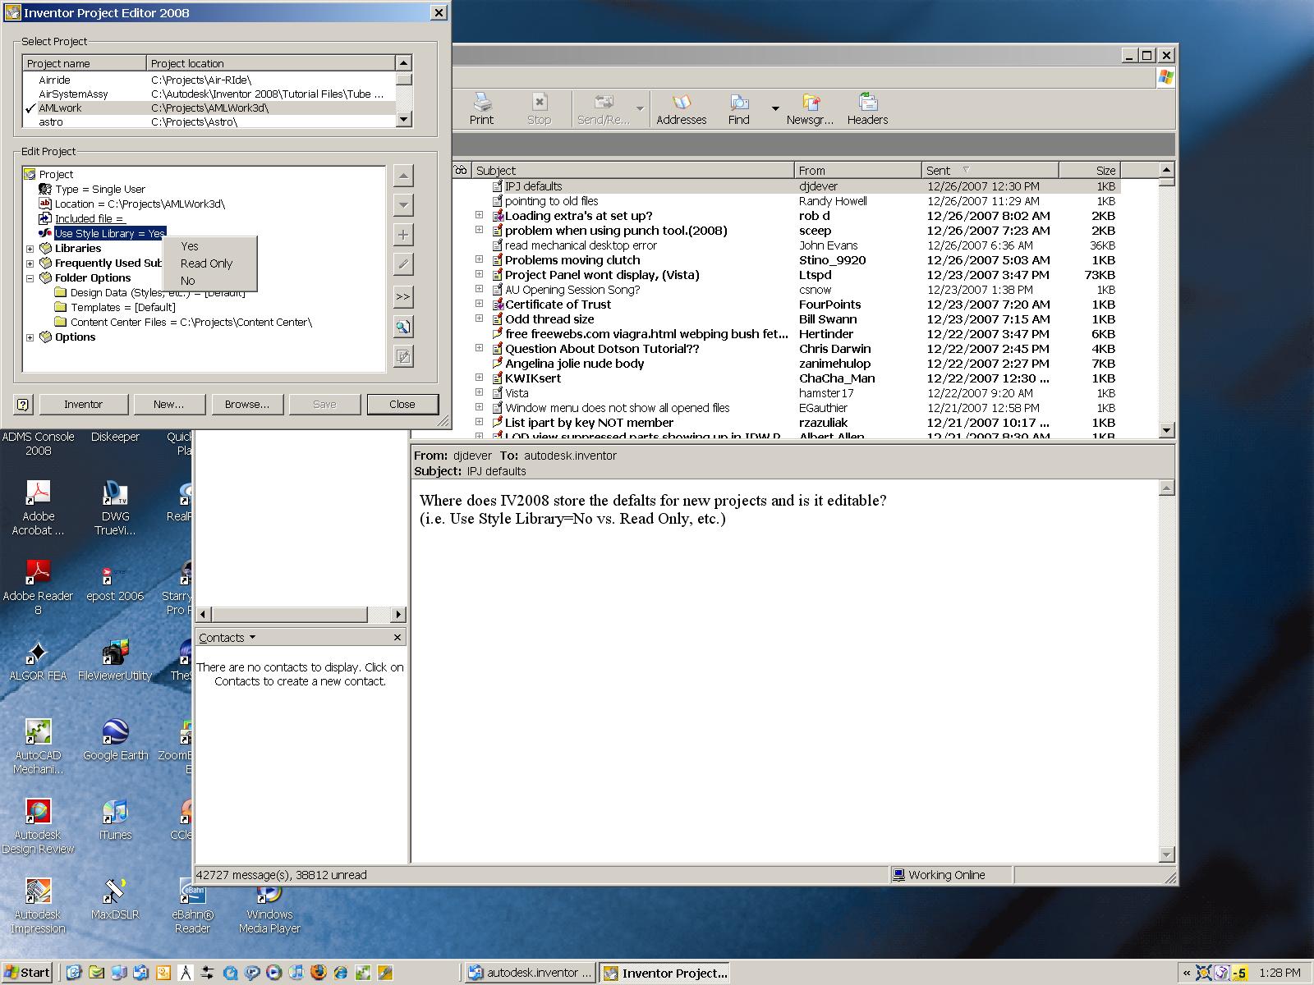Click the configure library button below the magnifier
The image size is (1314, 985).
(403, 356)
